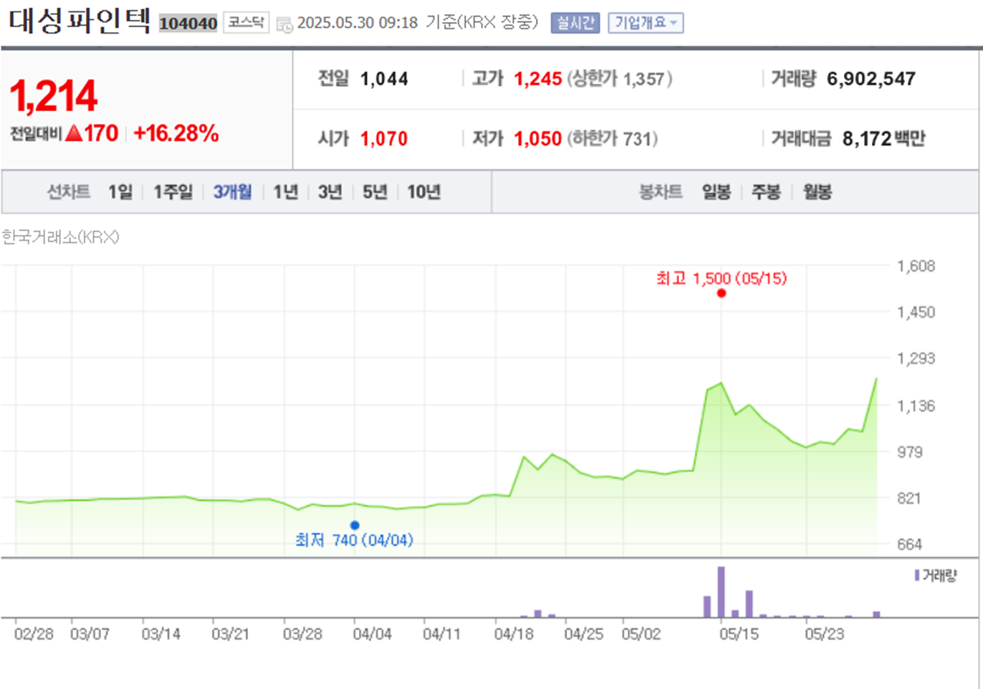Image resolution: width=983 pixels, height=689 pixels.
Task: Click the 05/23 date axis label
Action: tap(825, 635)
